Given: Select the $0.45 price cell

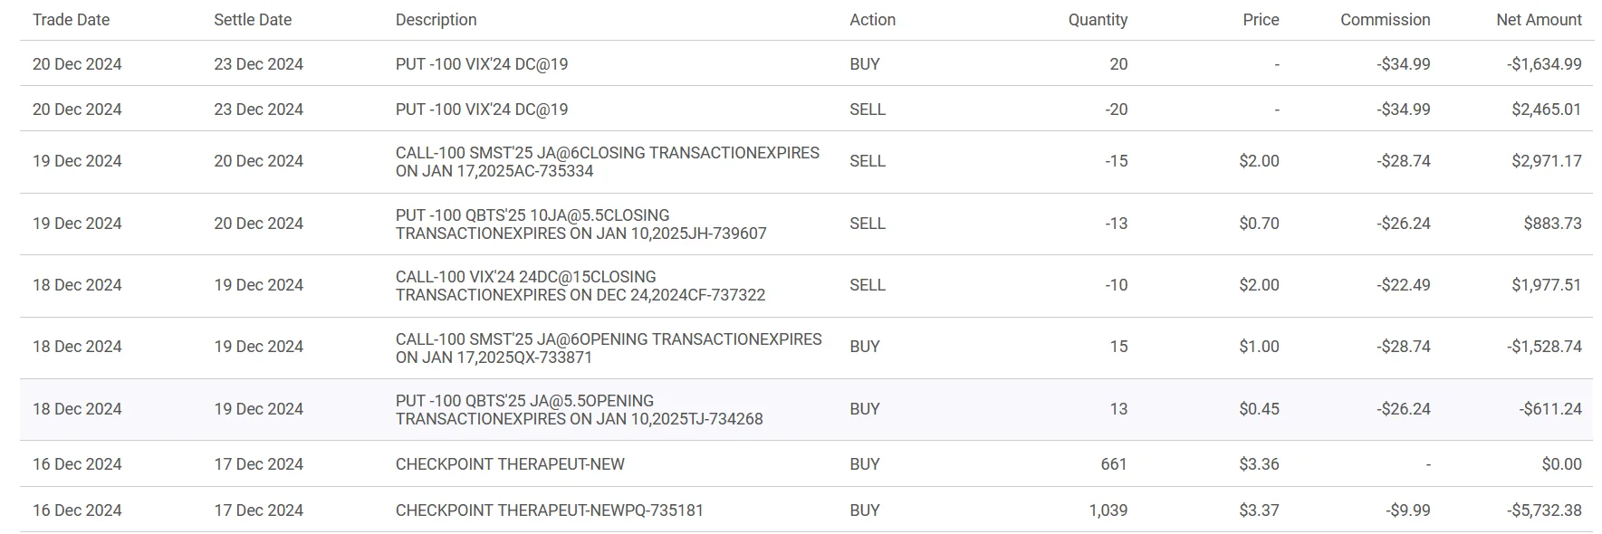Looking at the screenshot, I should tap(1259, 409).
